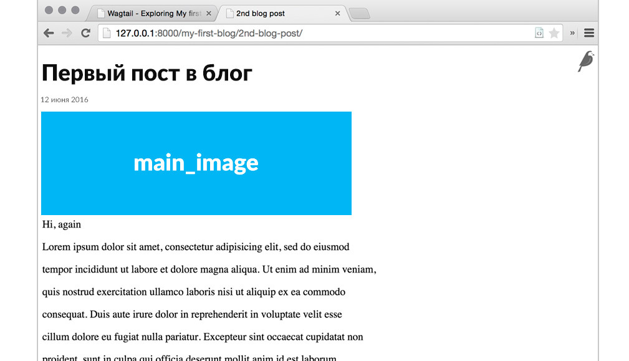Click the grayed-out forward navigation arrow
629x361 pixels.
67,33
